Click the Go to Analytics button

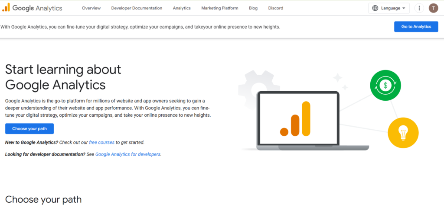tap(416, 27)
